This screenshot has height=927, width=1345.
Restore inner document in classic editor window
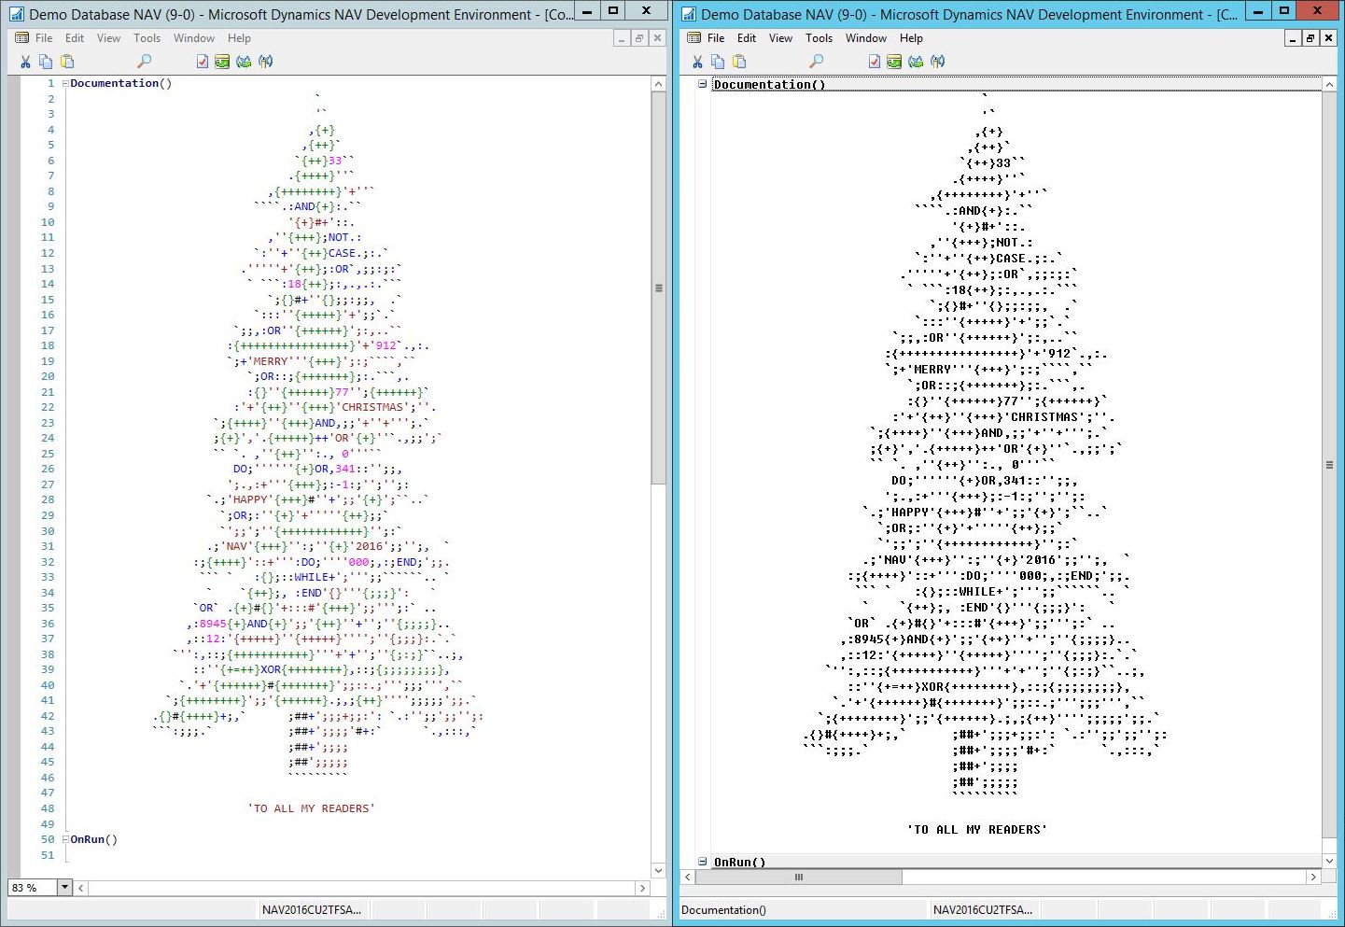coord(1311,38)
